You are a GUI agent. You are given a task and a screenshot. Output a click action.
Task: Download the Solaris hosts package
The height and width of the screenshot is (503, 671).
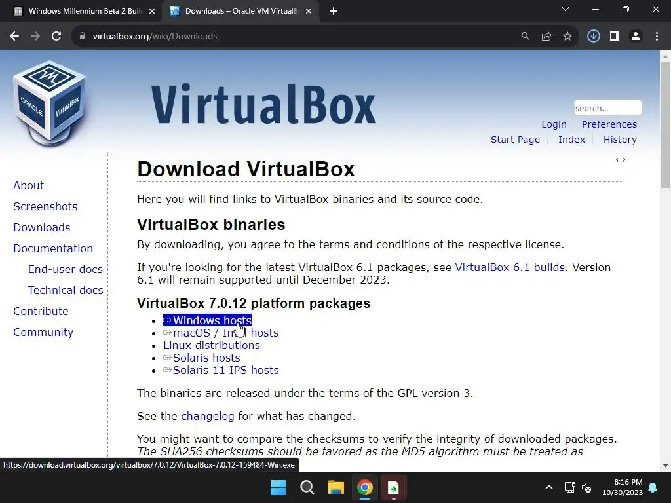pyautogui.click(x=202, y=358)
